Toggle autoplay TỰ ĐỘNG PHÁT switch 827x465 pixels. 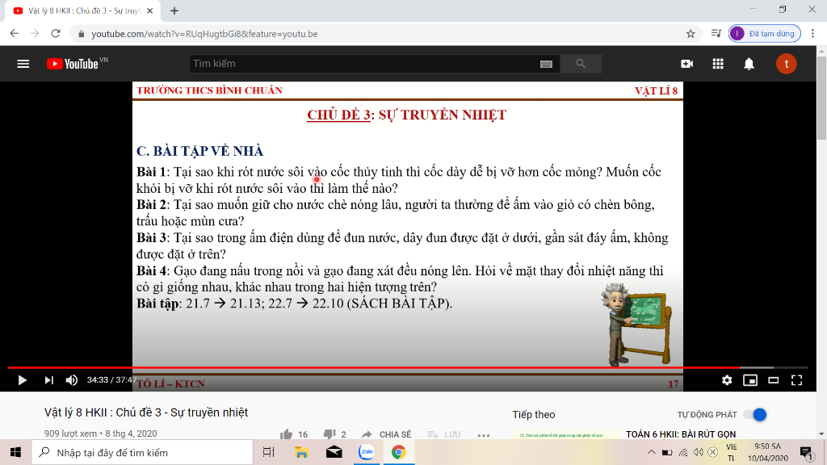[755, 415]
